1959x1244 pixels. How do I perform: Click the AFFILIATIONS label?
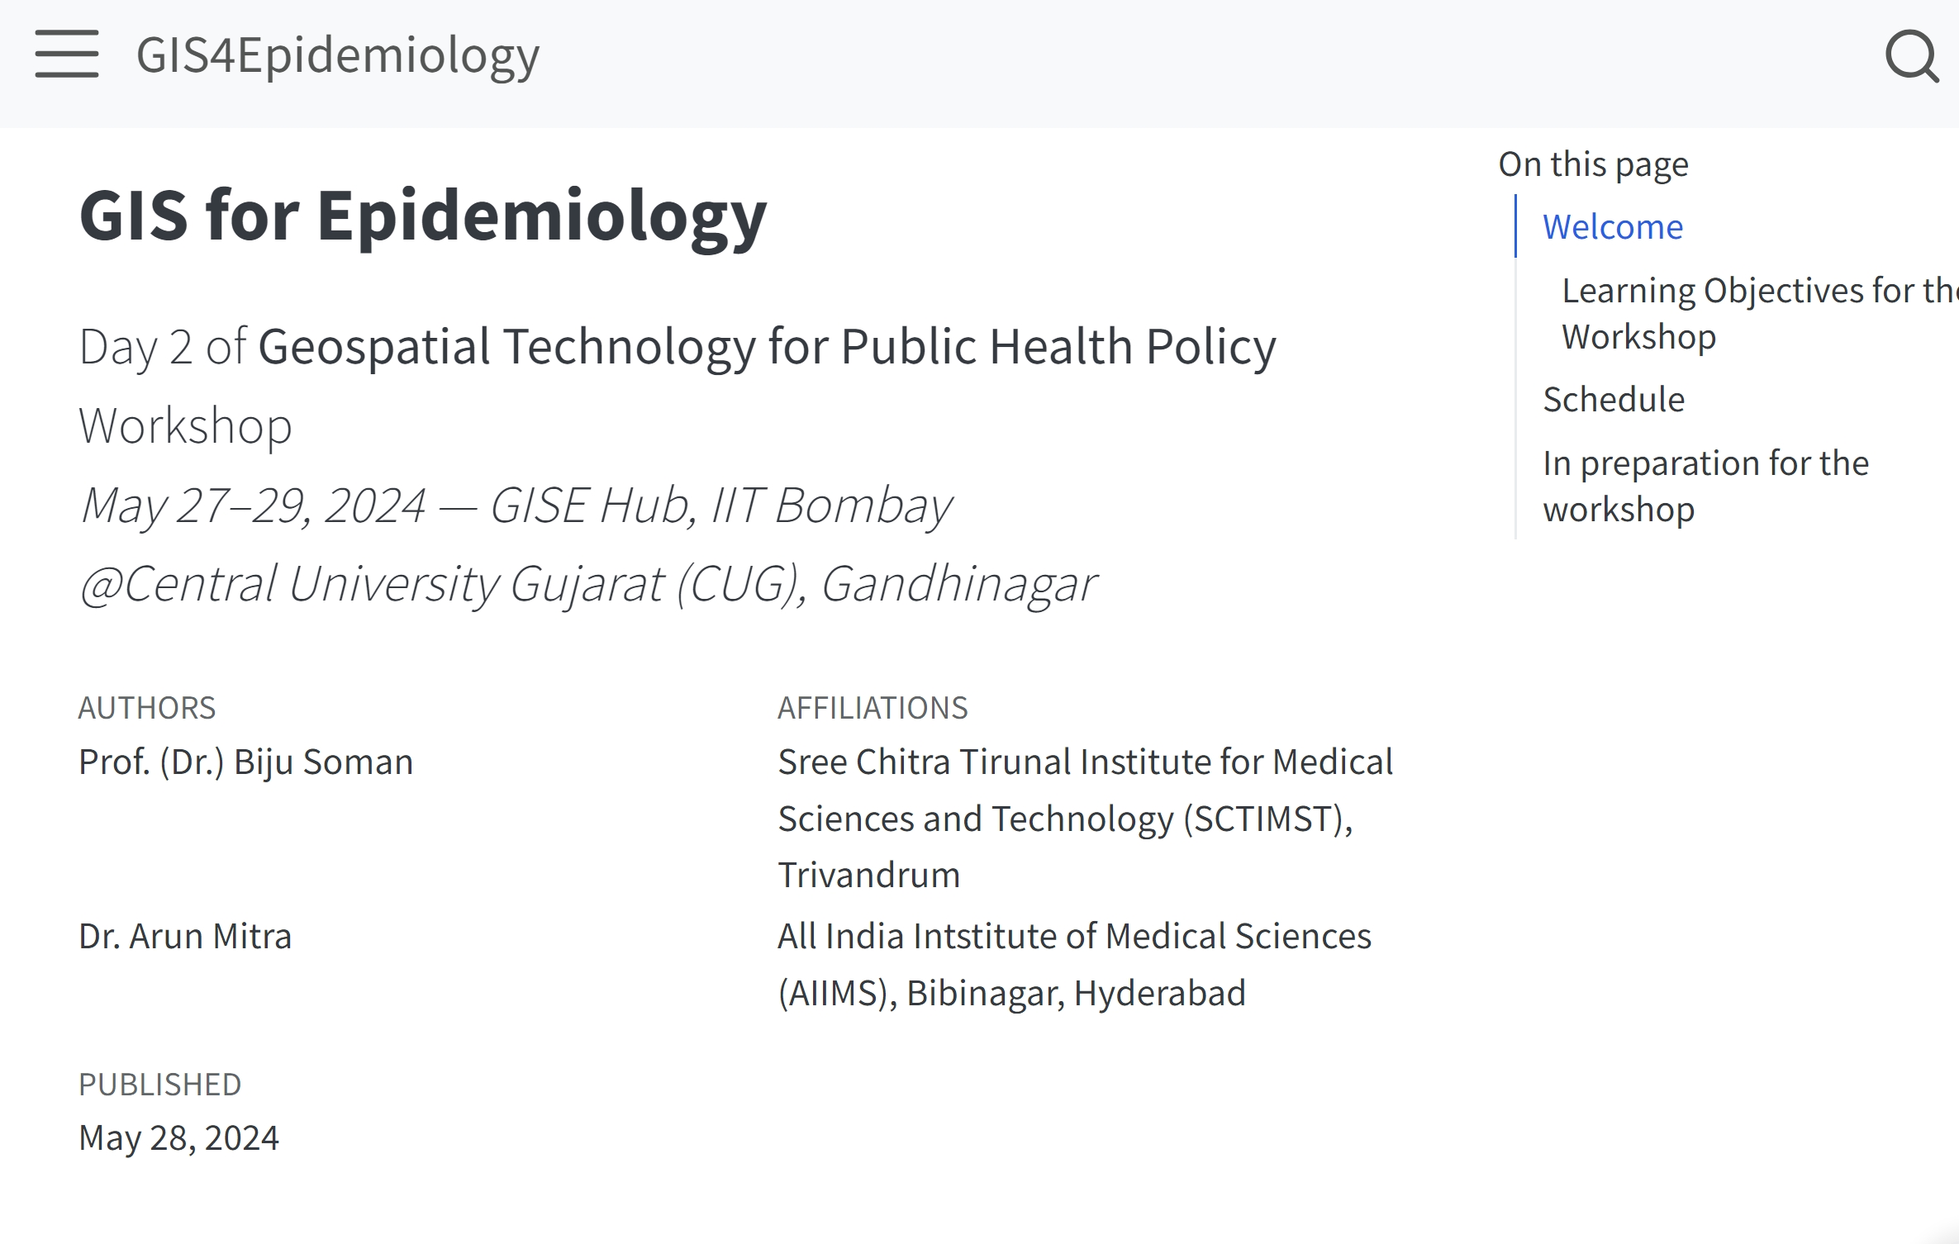coord(873,708)
